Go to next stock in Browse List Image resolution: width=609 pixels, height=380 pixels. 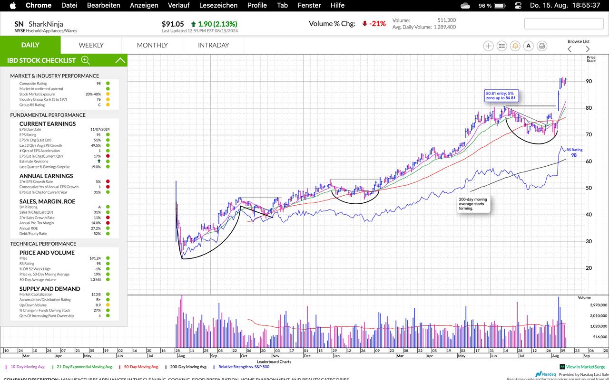click(588, 49)
